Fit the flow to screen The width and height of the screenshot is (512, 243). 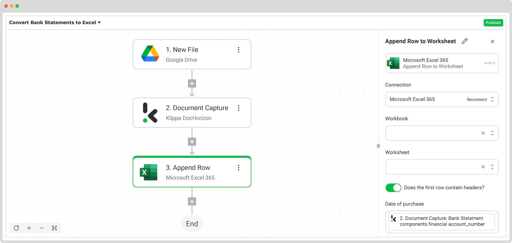[x=54, y=228]
